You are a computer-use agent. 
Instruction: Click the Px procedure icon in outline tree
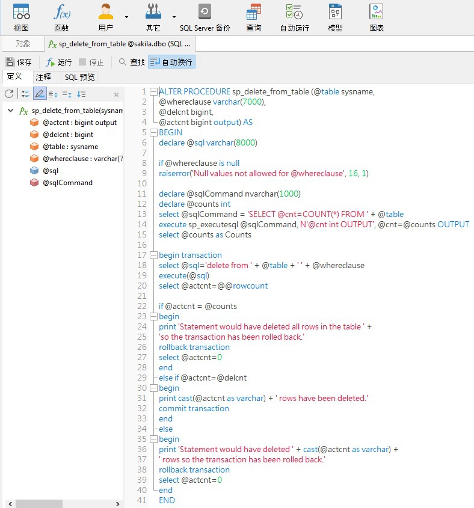pyautogui.click(x=23, y=111)
